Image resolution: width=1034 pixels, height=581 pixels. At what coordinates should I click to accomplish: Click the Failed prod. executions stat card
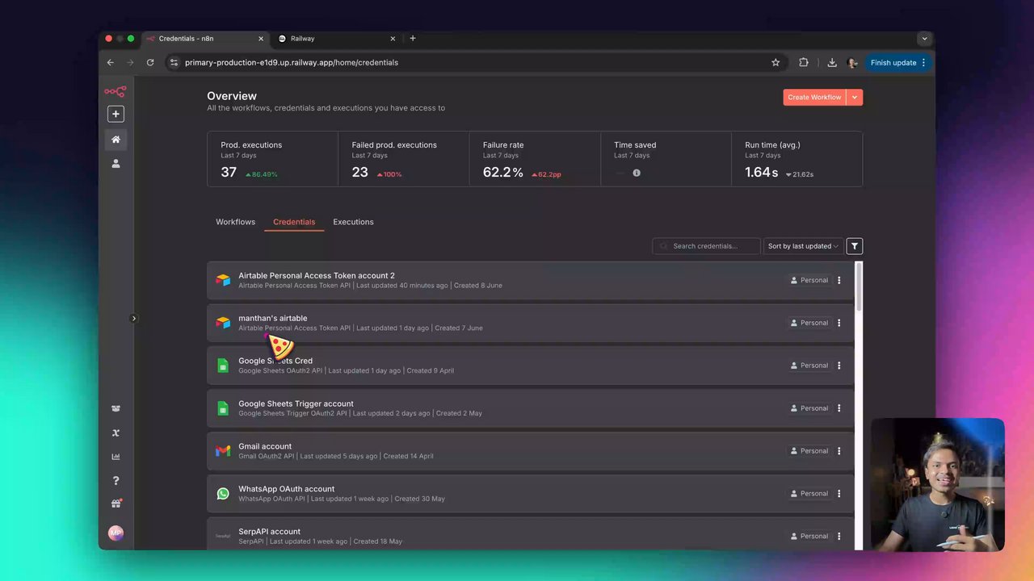click(404, 159)
